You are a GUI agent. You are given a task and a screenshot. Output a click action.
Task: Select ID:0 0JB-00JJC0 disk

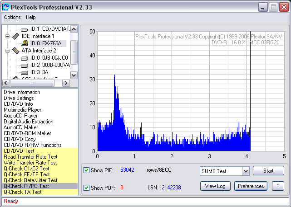(49, 58)
